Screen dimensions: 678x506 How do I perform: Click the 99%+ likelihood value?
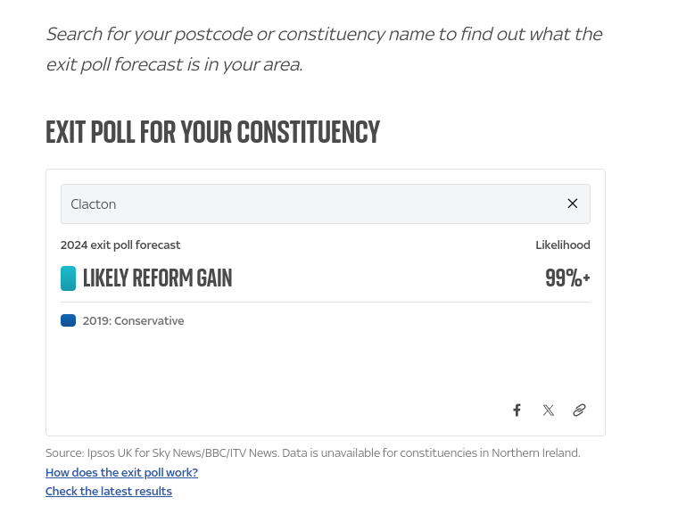click(x=567, y=278)
